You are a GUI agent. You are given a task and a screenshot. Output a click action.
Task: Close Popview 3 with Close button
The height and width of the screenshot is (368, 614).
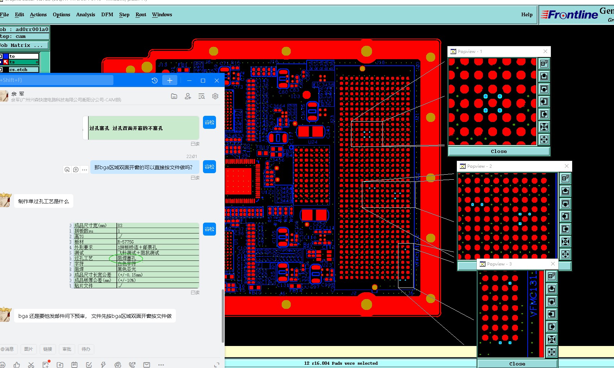pos(517,364)
